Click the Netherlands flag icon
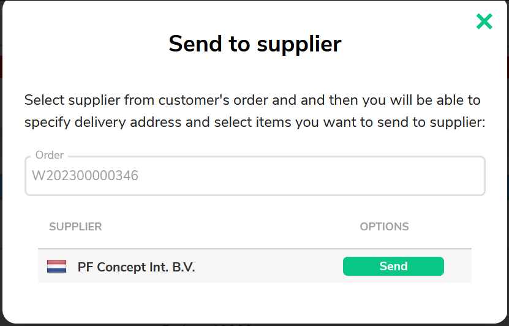This screenshot has width=509, height=326. pos(56,267)
